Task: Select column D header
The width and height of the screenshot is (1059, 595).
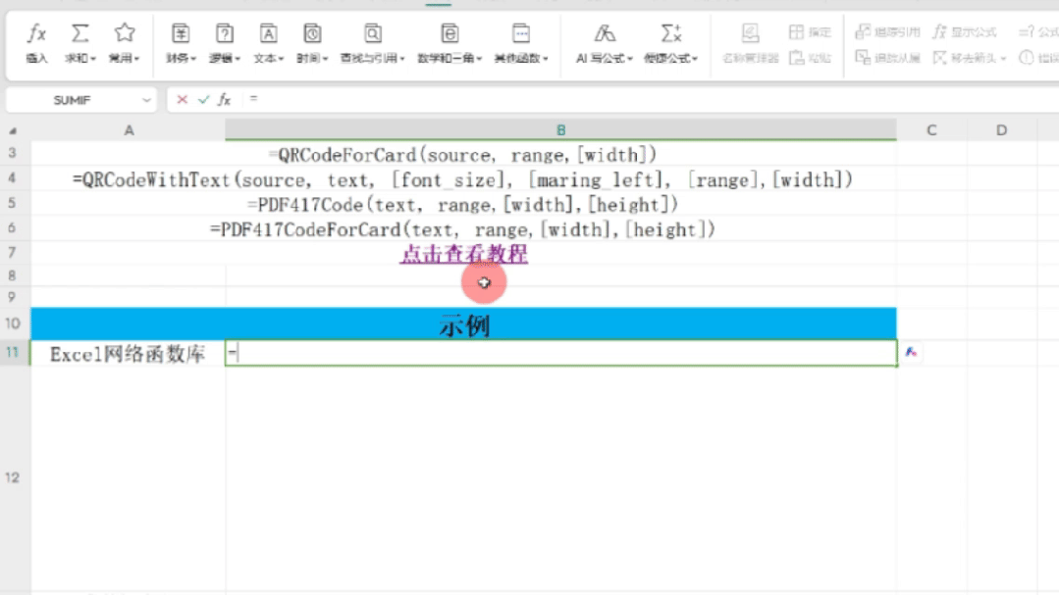Action: 1002,130
